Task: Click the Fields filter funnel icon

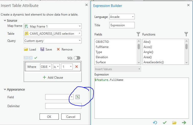Action: (138, 34)
